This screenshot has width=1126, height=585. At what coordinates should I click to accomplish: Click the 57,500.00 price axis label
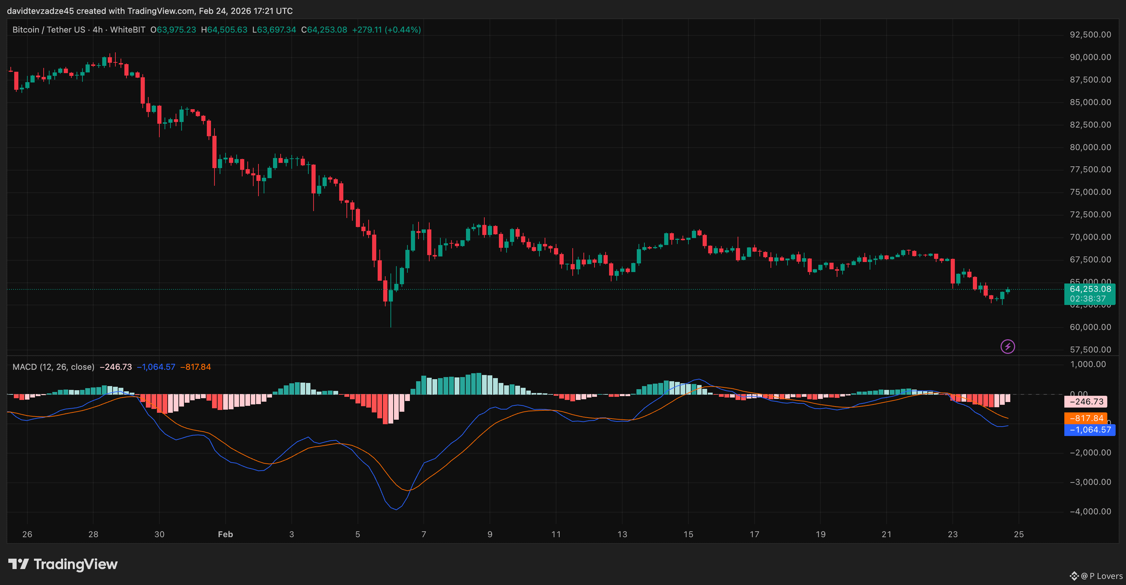(1090, 350)
